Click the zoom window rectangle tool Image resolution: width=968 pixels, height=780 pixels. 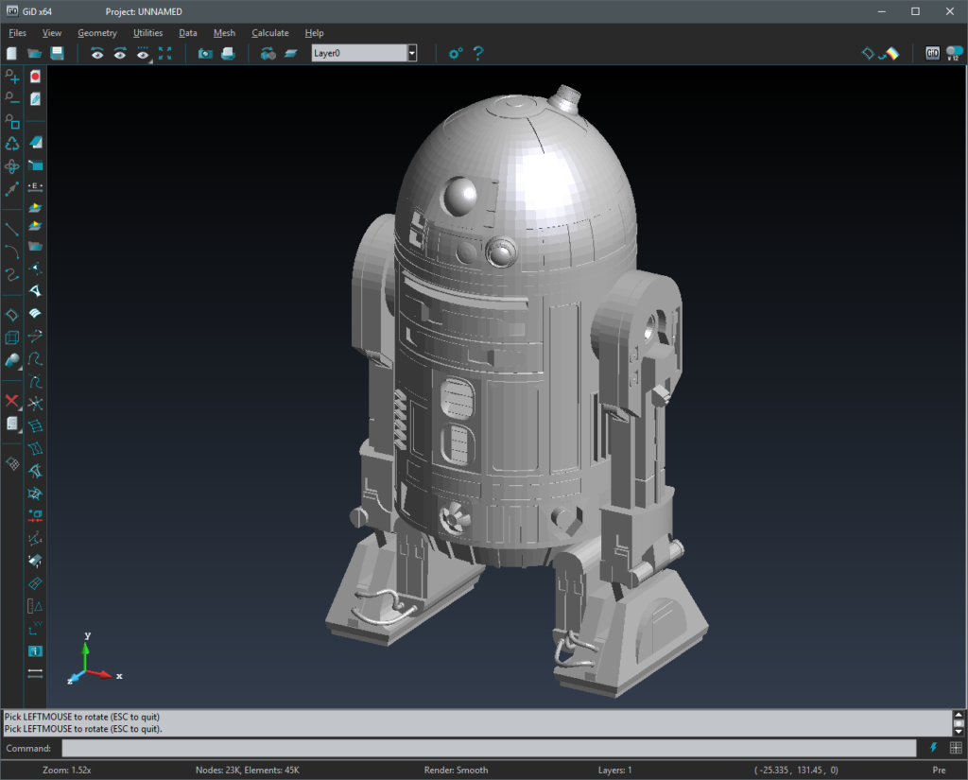tap(11, 121)
